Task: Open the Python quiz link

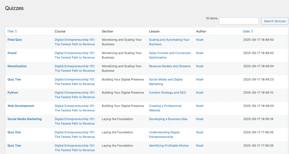Action: [x=13, y=92]
